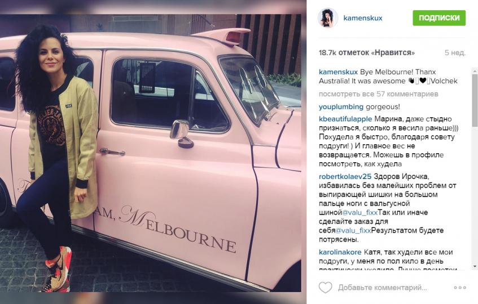
Task: Click the kamenskux username in header
Action: [363, 18]
